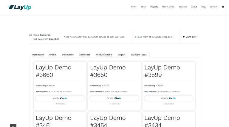
Task: Click the Contact navigation link
Action: click(213, 7)
